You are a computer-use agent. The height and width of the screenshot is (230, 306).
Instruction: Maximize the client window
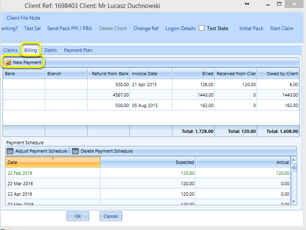click(279, 4)
